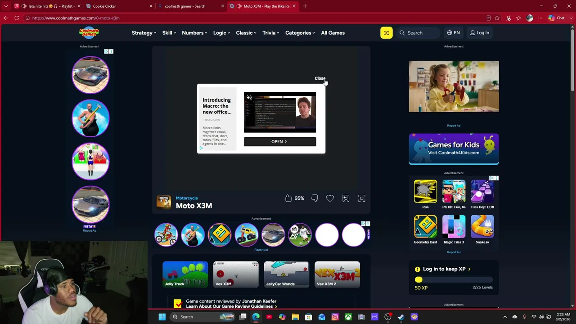Bookmark this page with the star icon

pyautogui.click(x=497, y=18)
